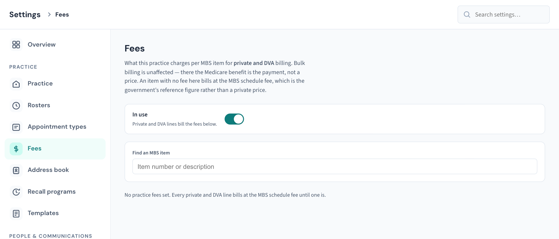Screen dimensions: 559x239
Task: Open the Templates section
Action: coord(55,214)
